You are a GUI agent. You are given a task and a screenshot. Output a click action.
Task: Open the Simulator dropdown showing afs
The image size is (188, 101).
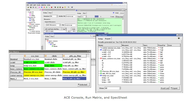click(x=54, y=16)
